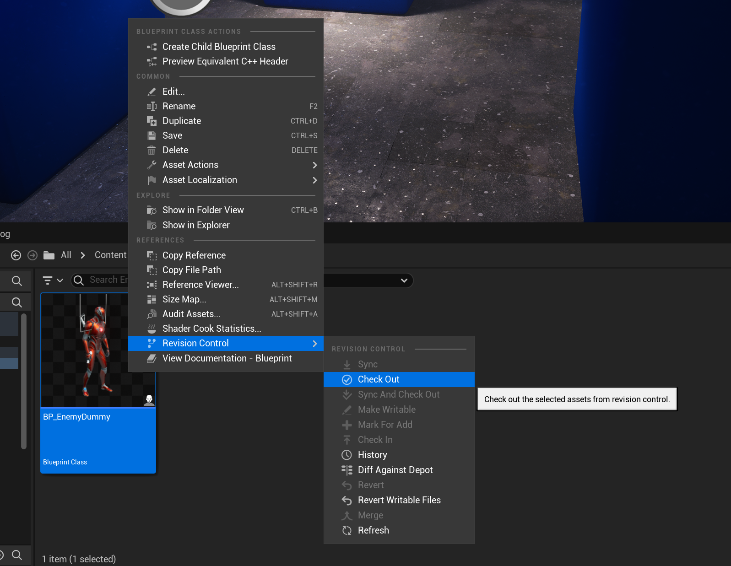The height and width of the screenshot is (566, 731).
Task: Click the Show in Folder View icon
Action: point(152,210)
